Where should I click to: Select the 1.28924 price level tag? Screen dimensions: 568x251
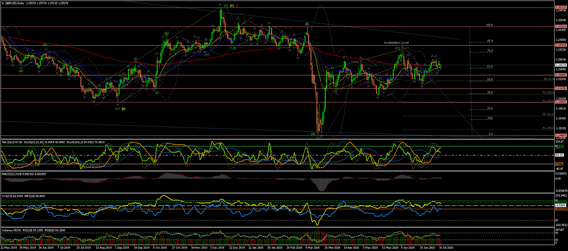[560, 45]
